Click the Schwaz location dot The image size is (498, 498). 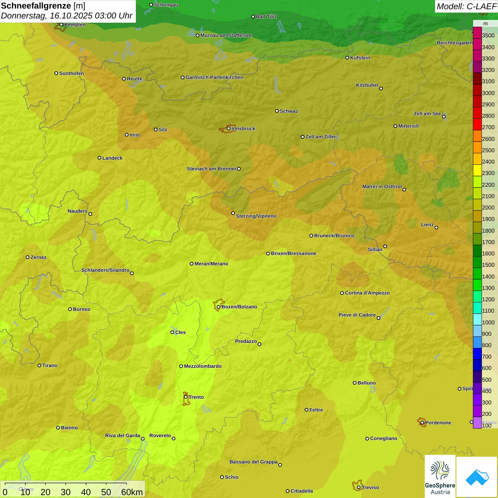(x=277, y=111)
